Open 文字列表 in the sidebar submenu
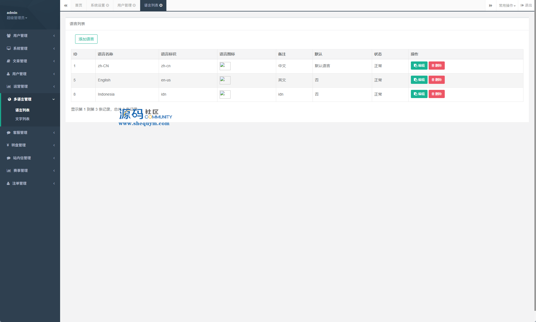Screen dimensions: 536x322 22,119
